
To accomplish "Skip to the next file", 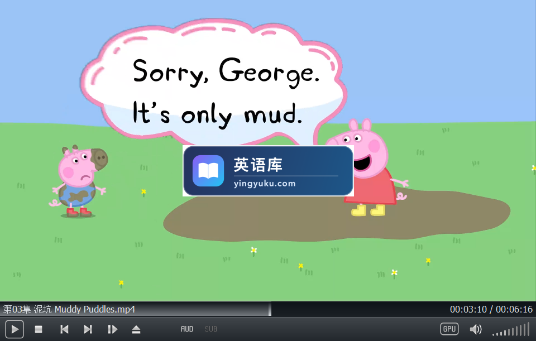I will [88, 329].
